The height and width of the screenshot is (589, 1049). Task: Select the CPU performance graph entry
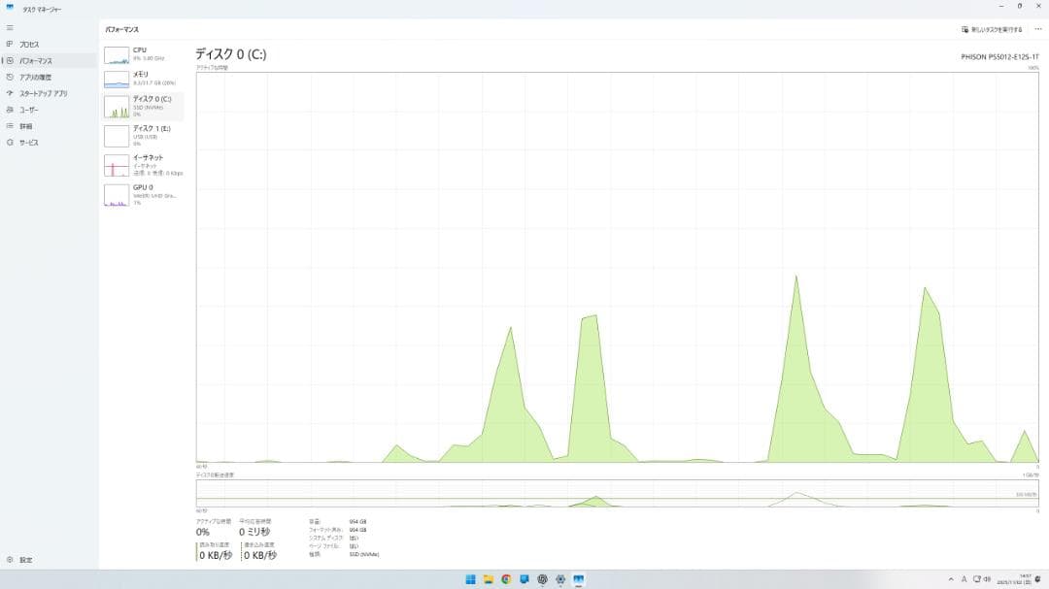pos(143,54)
